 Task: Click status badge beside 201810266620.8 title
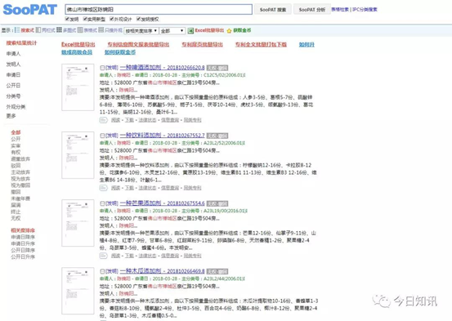pos(217,68)
